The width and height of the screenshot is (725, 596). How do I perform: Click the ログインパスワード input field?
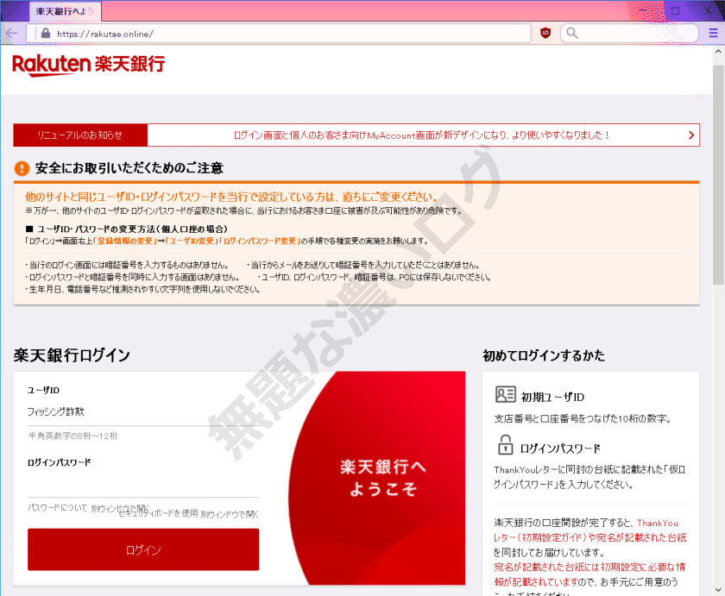(x=143, y=484)
